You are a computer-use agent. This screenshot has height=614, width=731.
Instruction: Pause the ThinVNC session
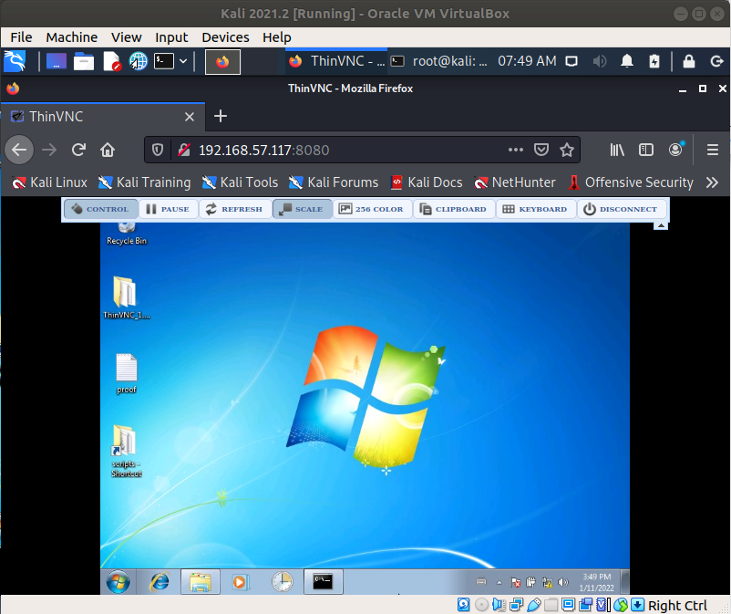tap(168, 209)
